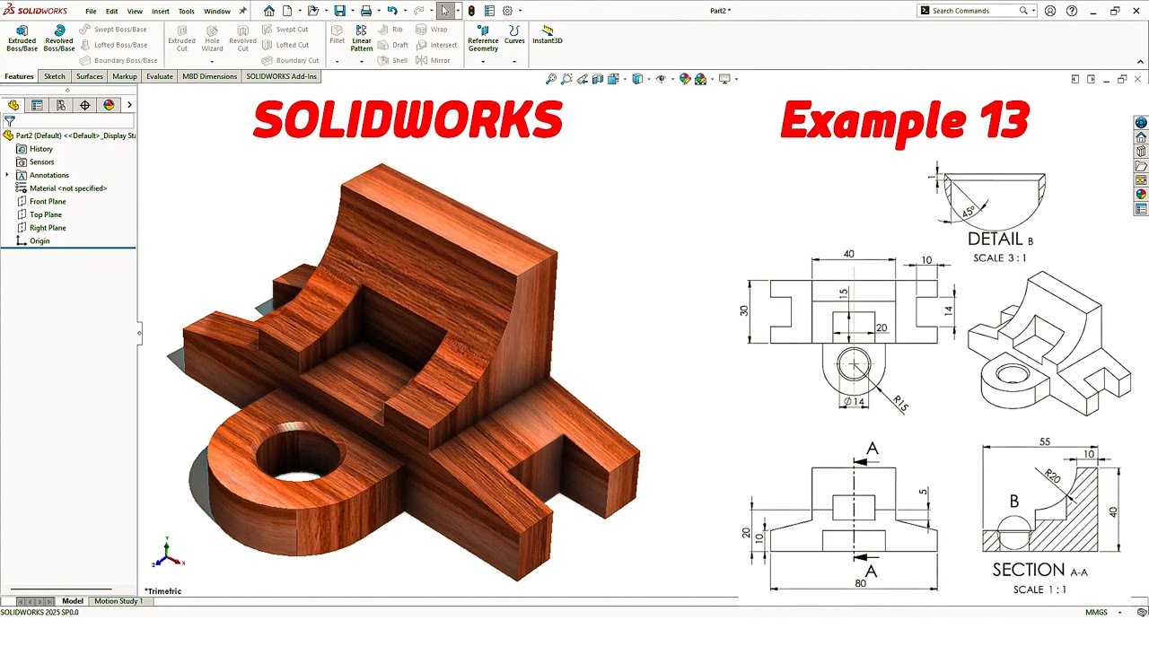Click the Home icon in the title toolbar
This screenshot has height=646, width=1149.
click(x=269, y=11)
